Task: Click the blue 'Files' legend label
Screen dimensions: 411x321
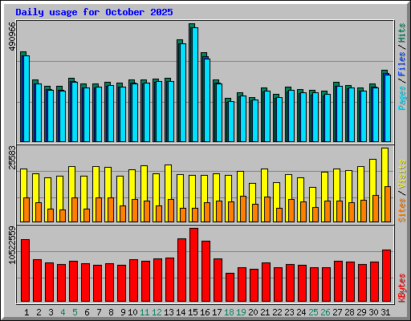Action: [x=402, y=64]
